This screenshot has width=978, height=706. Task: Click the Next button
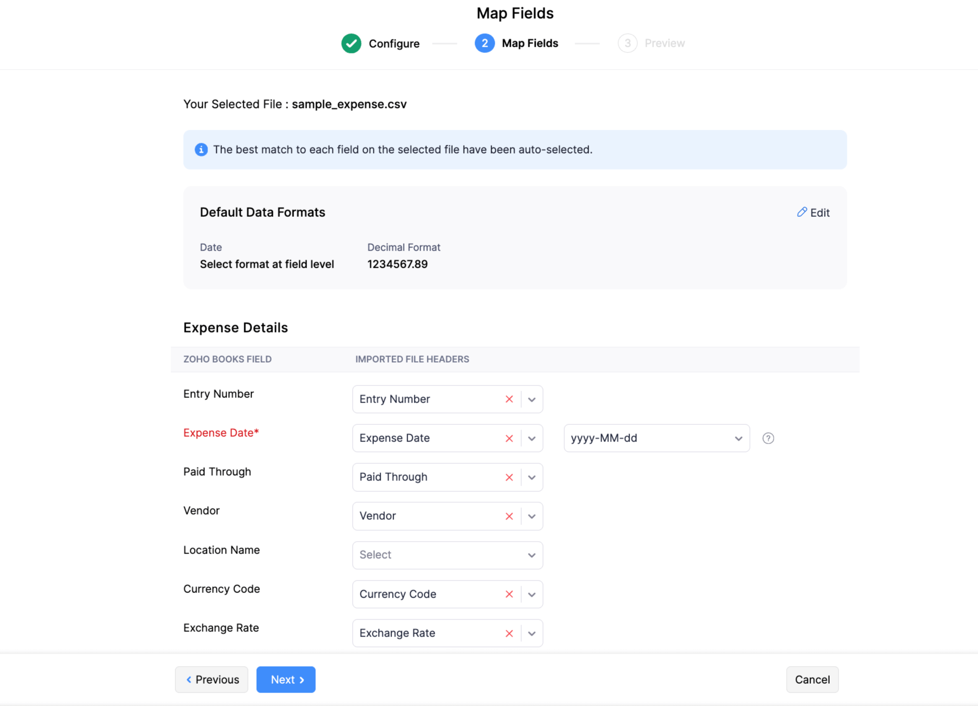pyautogui.click(x=286, y=680)
